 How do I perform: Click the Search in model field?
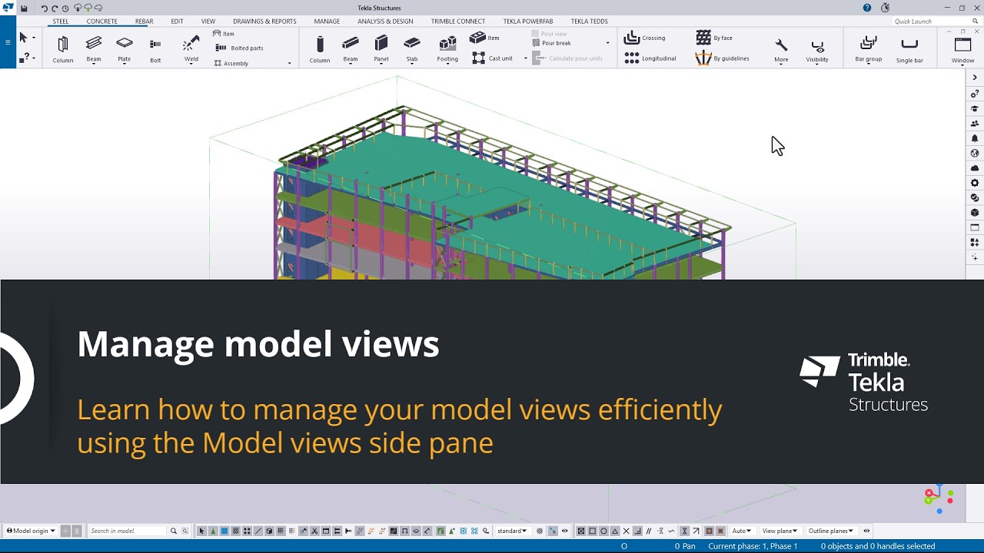[x=127, y=531]
